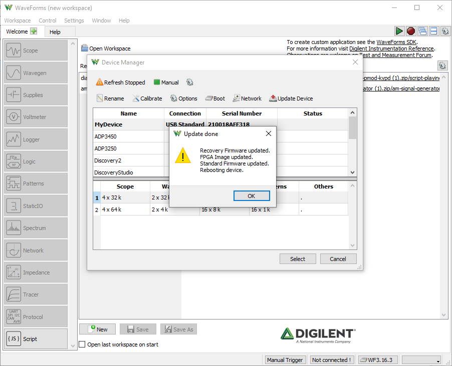Toggle the Manual refresh mode
The width and height of the screenshot is (452, 366).
[166, 82]
